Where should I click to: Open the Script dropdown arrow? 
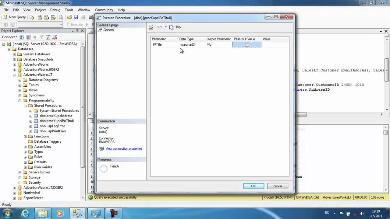[x=166, y=27]
